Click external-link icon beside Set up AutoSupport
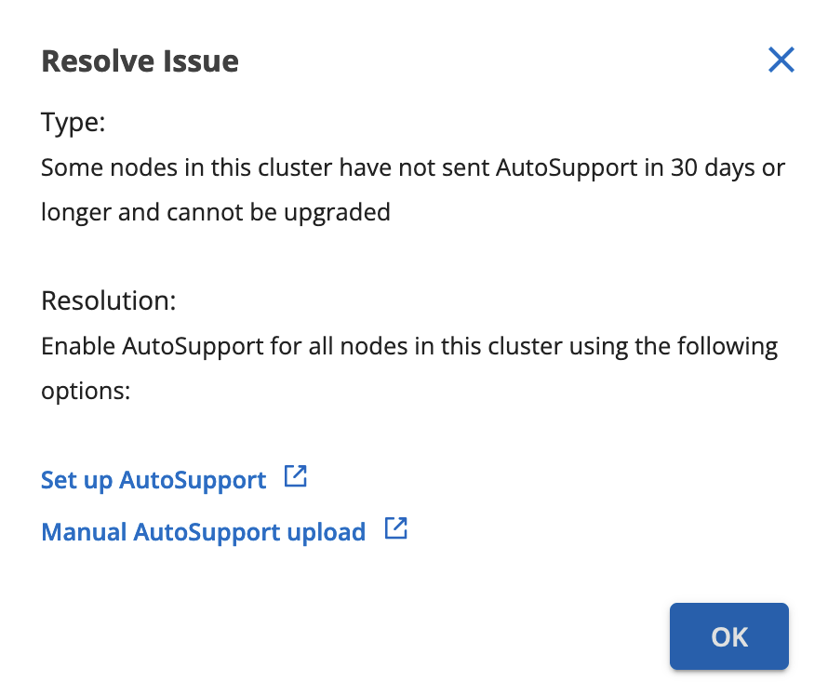828x694 pixels. click(296, 477)
